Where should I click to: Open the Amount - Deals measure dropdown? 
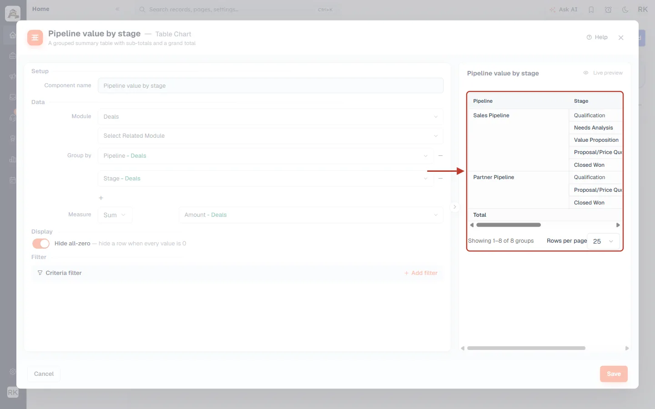click(x=311, y=215)
